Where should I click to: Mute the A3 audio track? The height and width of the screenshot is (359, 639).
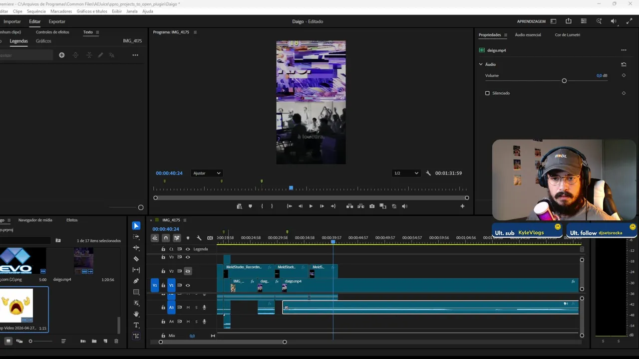point(188,308)
